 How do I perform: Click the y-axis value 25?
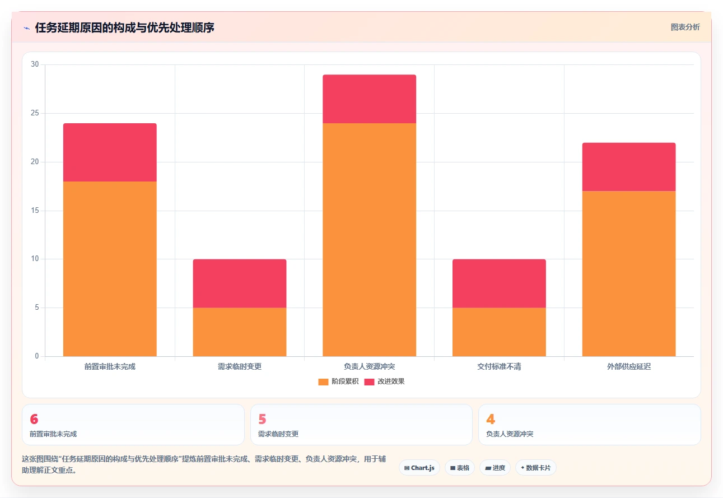pyautogui.click(x=35, y=113)
